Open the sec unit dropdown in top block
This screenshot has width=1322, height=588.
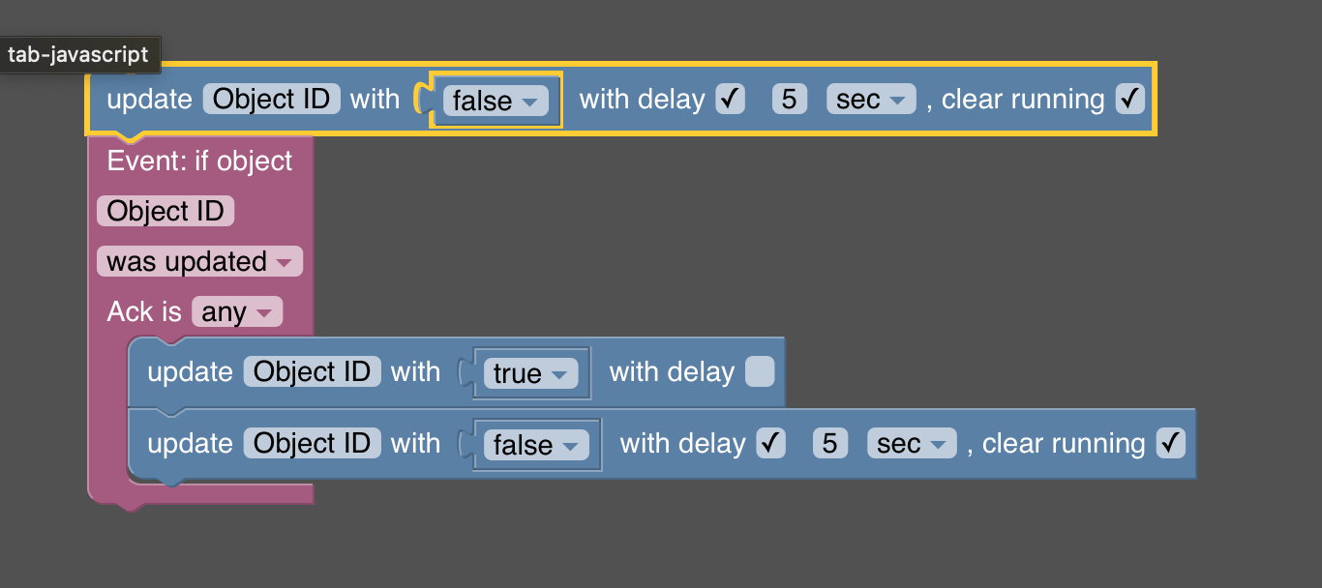(870, 100)
